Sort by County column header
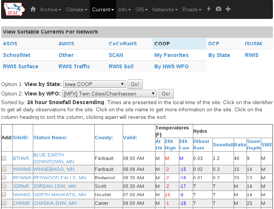Viewport: 274px width, 209px height. pyautogui.click(x=104, y=138)
